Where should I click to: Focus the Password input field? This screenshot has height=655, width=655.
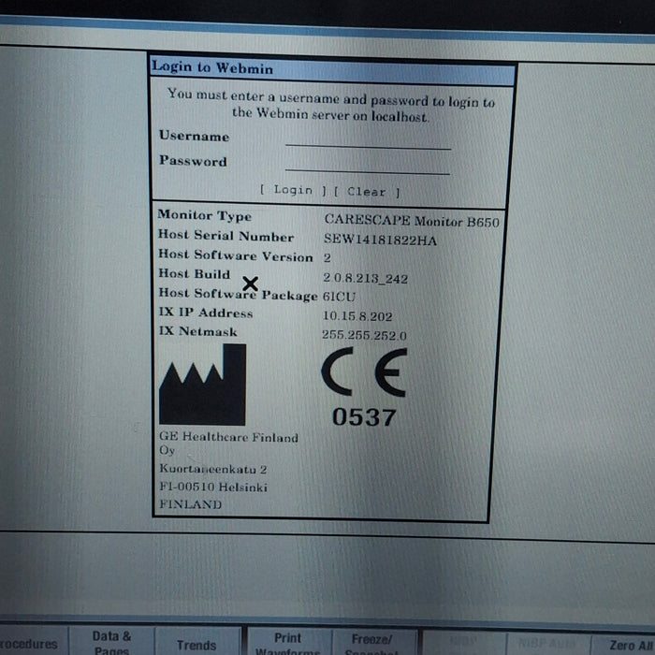click(x=368, y=165)
